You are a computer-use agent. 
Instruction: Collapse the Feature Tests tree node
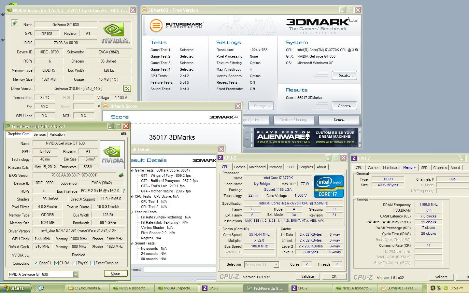click(x=132, y=212)
